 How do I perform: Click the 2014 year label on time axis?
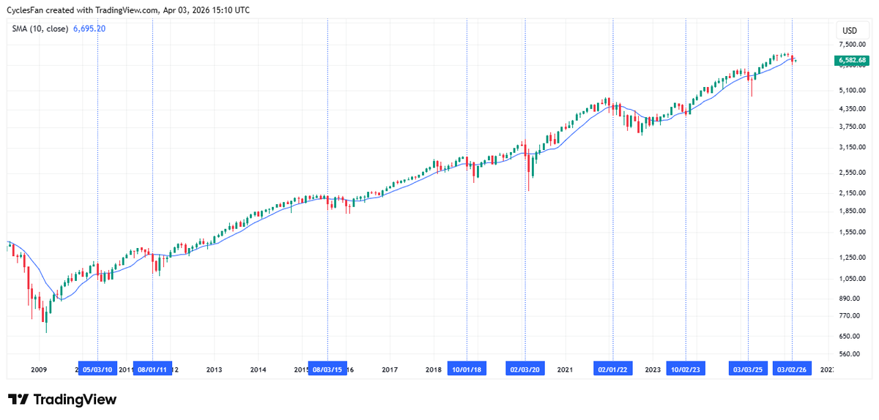(x=258, y=370)
